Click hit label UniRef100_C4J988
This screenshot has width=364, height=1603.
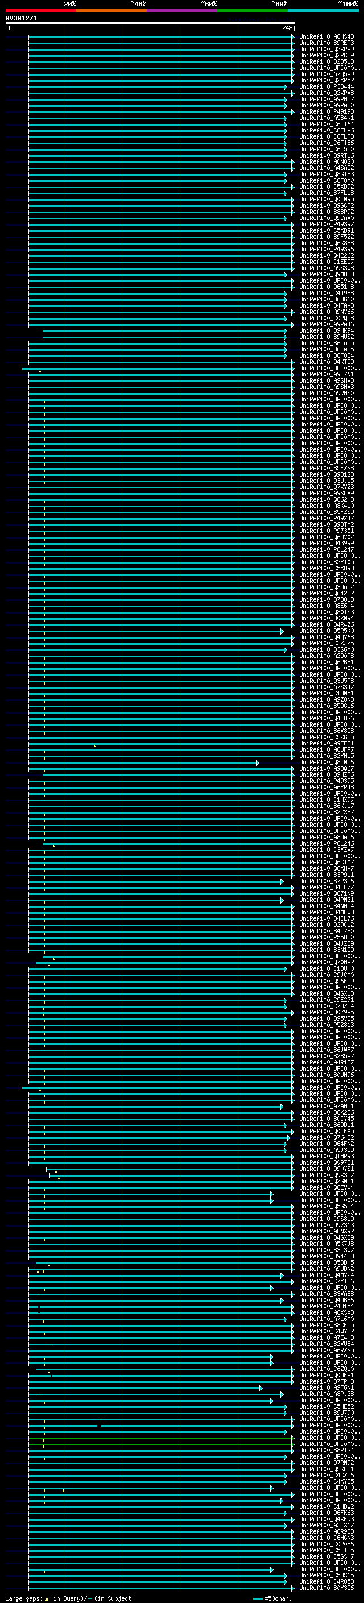pos(326,293)
